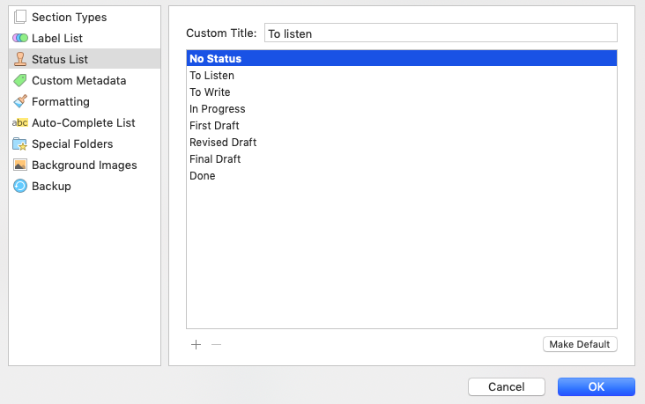Cancel the settings dialog
This screenshot has width=645, height=404.
coord(507,386)
